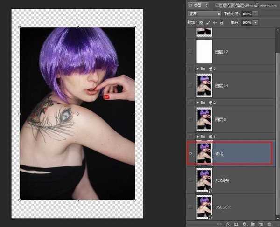Show the ACR调整 layer
This screenshot has width=280, height=227.
[x=190, y=179]
